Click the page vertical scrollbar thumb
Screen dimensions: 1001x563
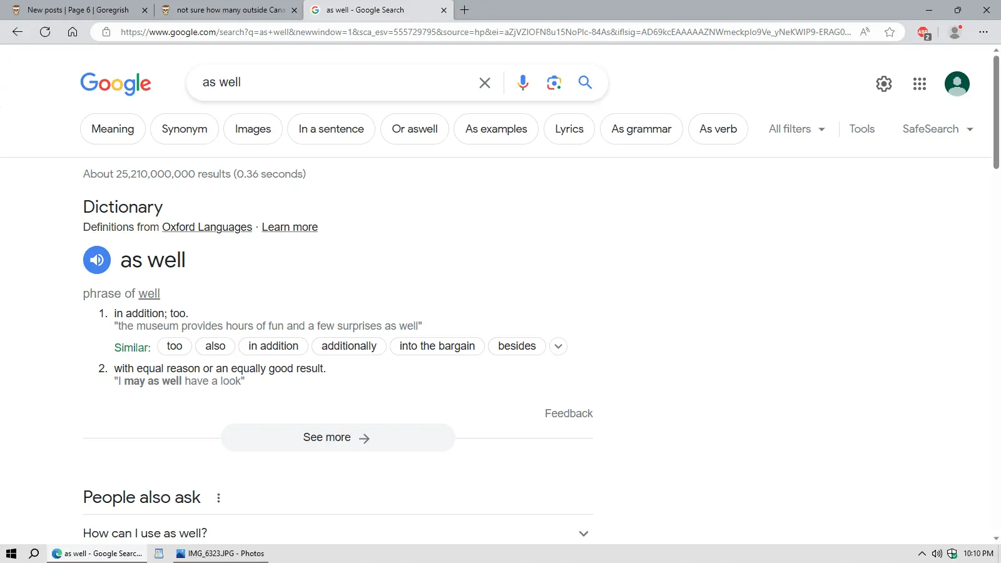pyautogui.click(x=996, y=113)
